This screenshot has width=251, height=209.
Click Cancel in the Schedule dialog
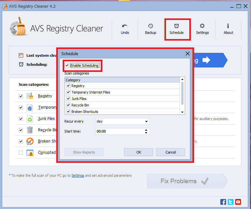(x=171, y=152)
